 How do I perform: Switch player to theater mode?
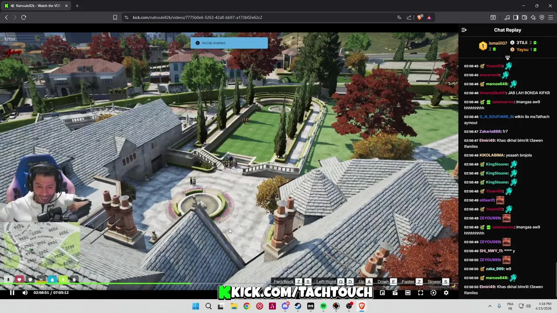tap(408, 293)
